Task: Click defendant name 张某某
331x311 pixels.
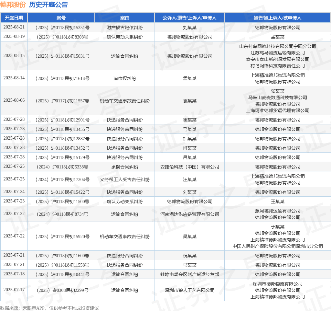Action: coord(277,91)
